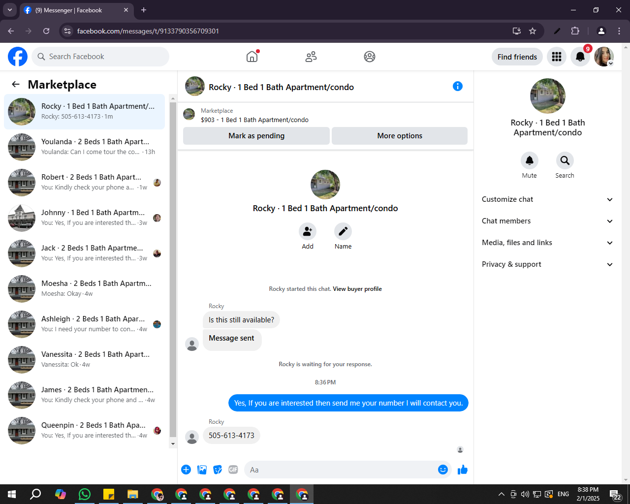Open a new Chrome tab
Screen dimensions: 630x504
[x=144, y=10]
